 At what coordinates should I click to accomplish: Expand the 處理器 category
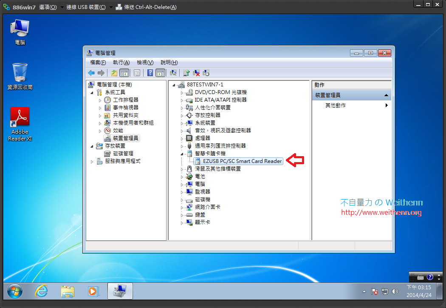pos(182,139)
